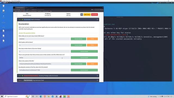This screenshot has width=174, height=98.
Task: Open the top text file icon on desktop
Action: tap(4, 31)
